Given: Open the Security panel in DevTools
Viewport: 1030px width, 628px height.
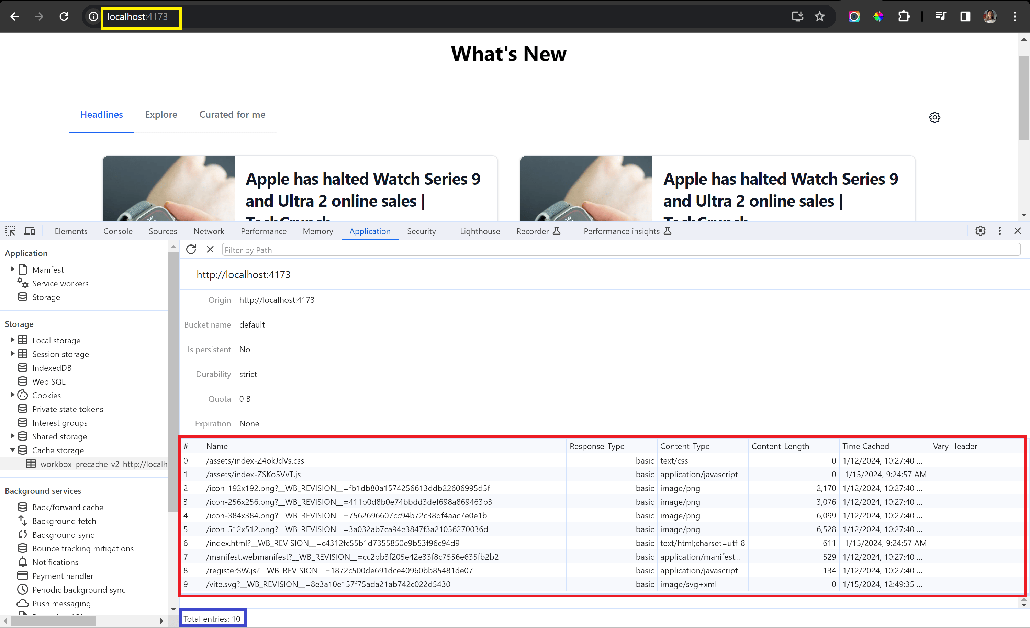Looking at the screenshot, I should [421, 231].
